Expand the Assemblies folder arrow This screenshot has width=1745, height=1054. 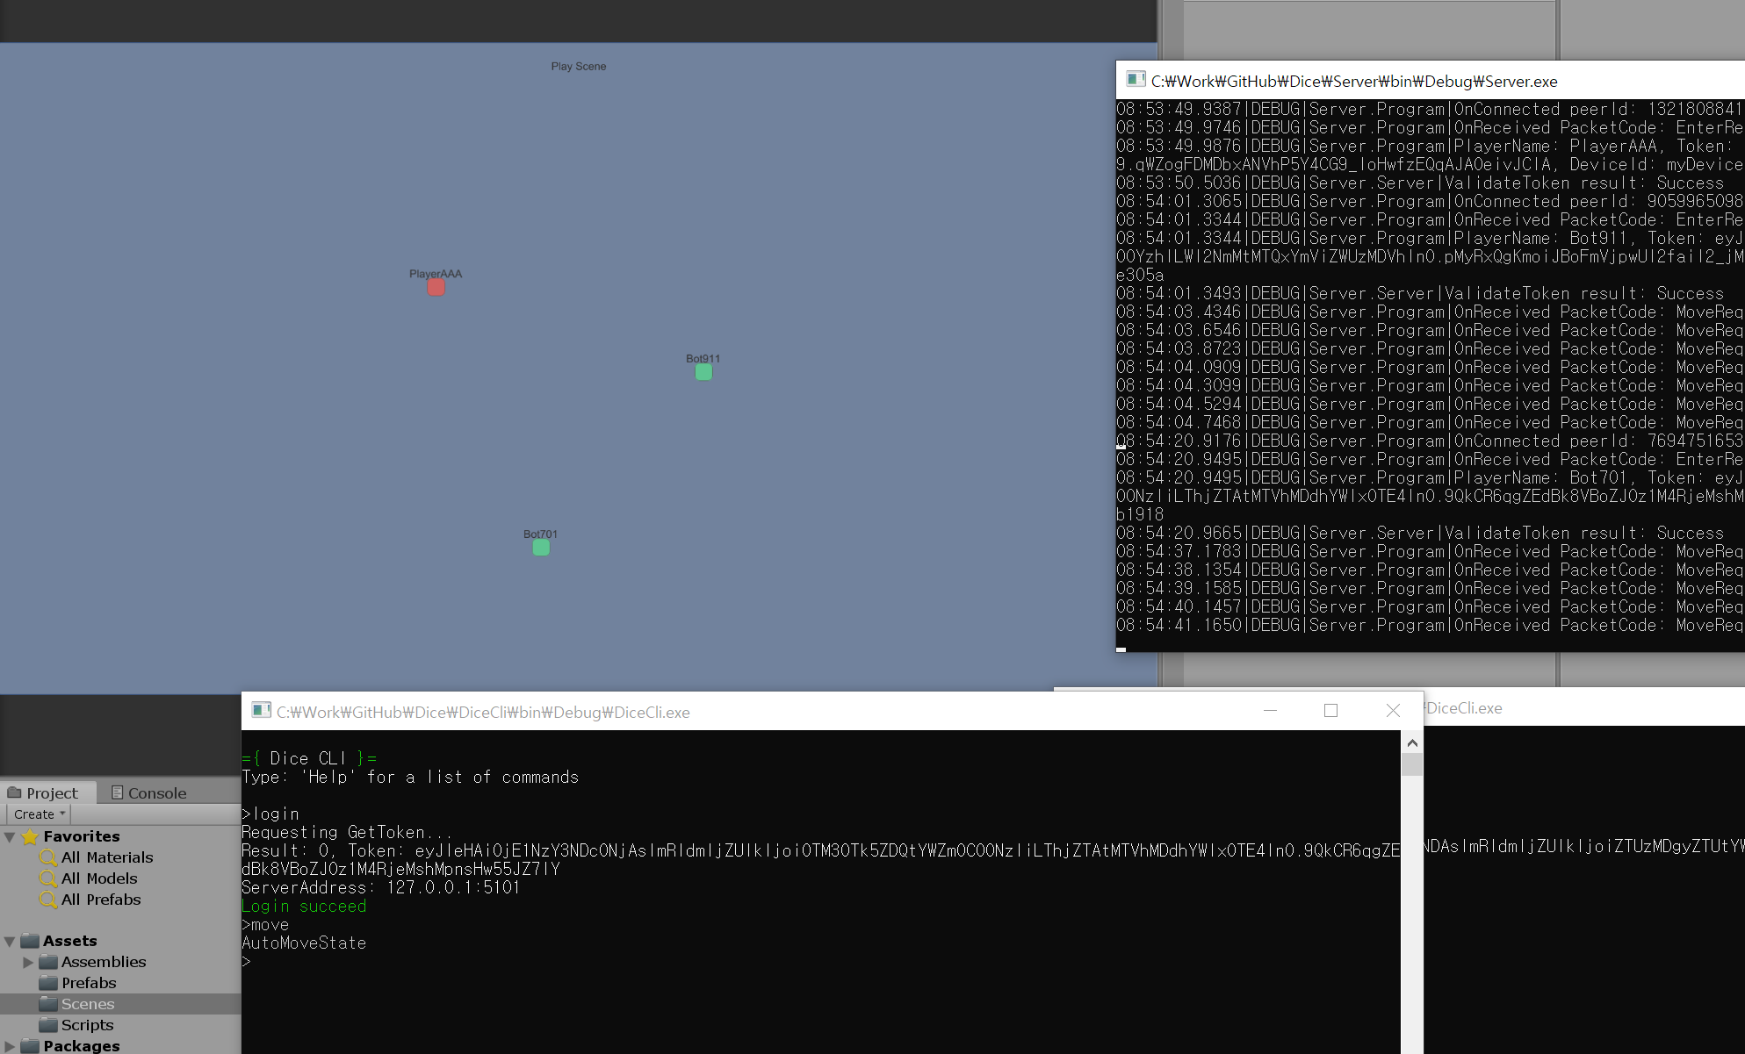pos(28,963)
